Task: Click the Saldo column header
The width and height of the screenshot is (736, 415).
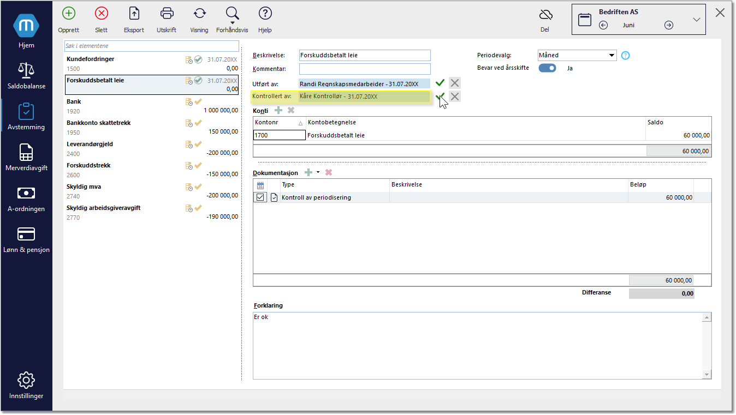Action: tap(678, 123)
